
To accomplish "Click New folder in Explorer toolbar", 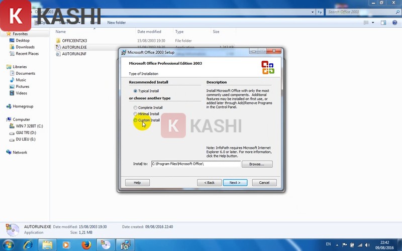I will (x=117, y=23).
